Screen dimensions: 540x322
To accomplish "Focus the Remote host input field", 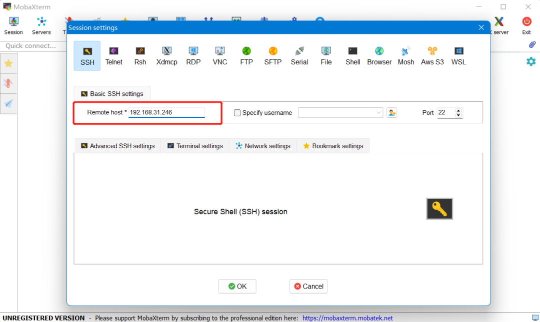I will click(166, 112).
